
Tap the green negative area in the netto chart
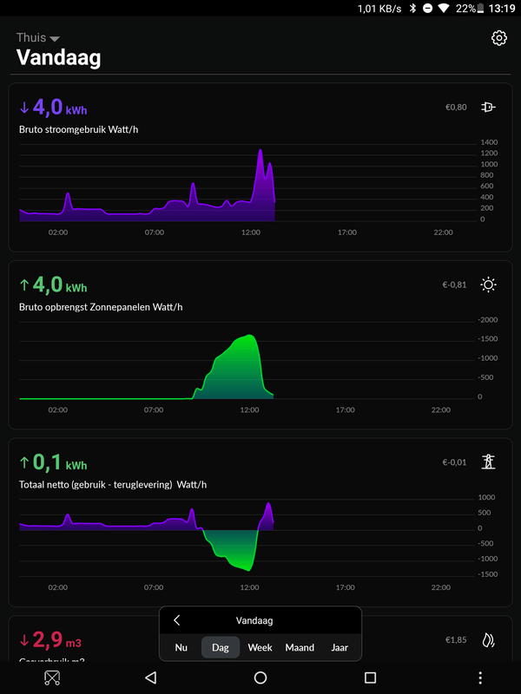[234, 549]
